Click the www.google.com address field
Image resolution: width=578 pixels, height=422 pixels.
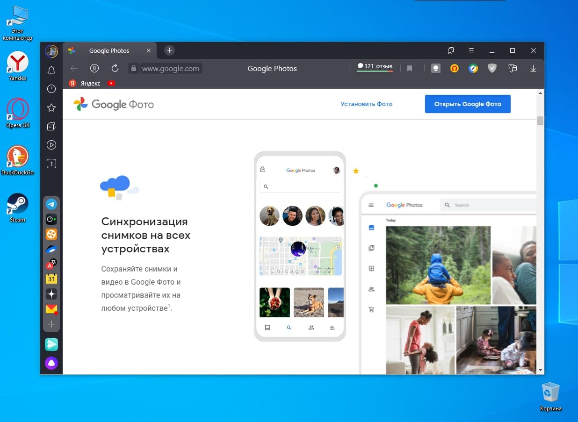point(171,68)
